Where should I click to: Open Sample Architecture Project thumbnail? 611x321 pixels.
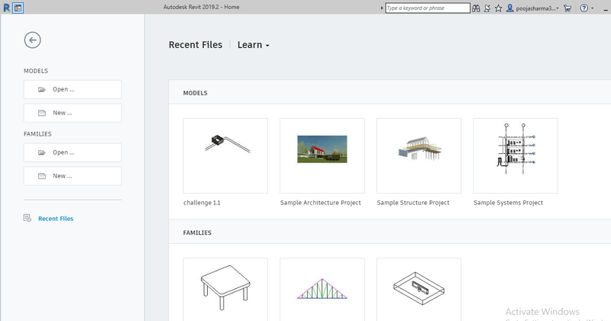tap(322, 156)
